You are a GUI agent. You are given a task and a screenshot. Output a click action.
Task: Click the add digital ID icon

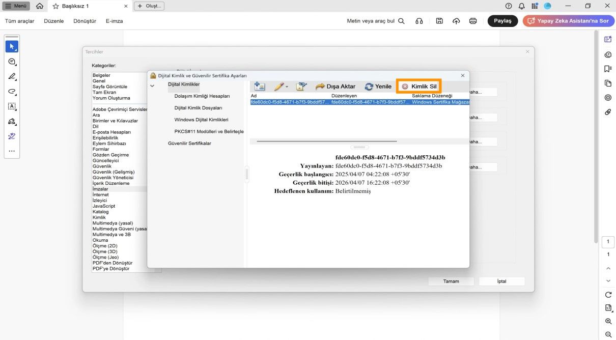(x=260, y=87)
